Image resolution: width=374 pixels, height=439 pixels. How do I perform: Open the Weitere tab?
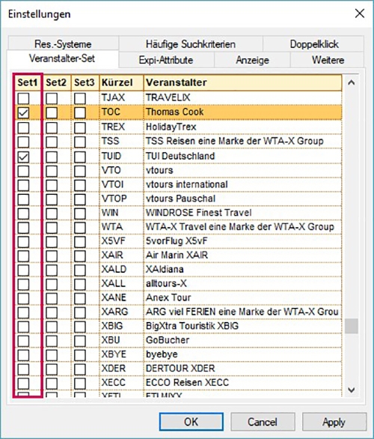tap(328, 60)
